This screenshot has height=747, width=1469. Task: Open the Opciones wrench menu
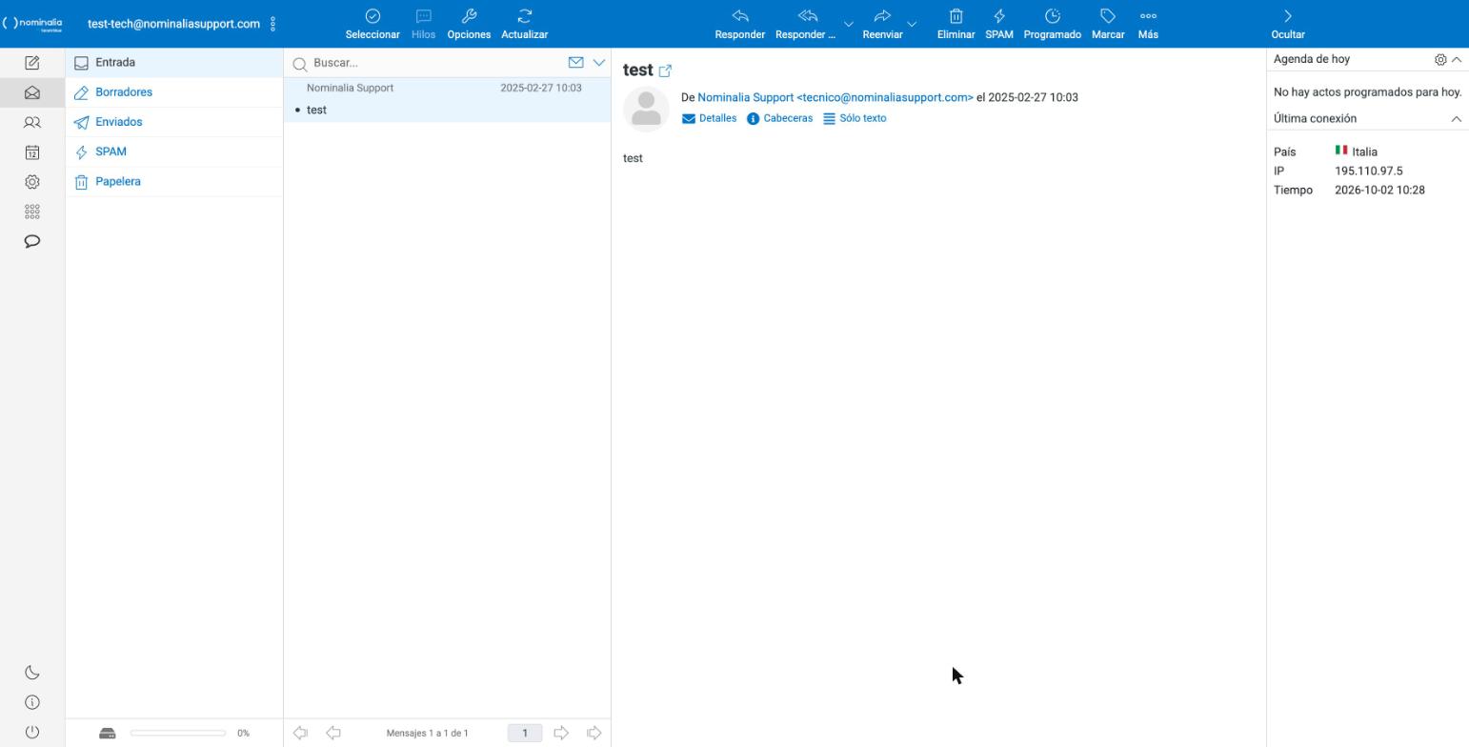tap(469, 24)
